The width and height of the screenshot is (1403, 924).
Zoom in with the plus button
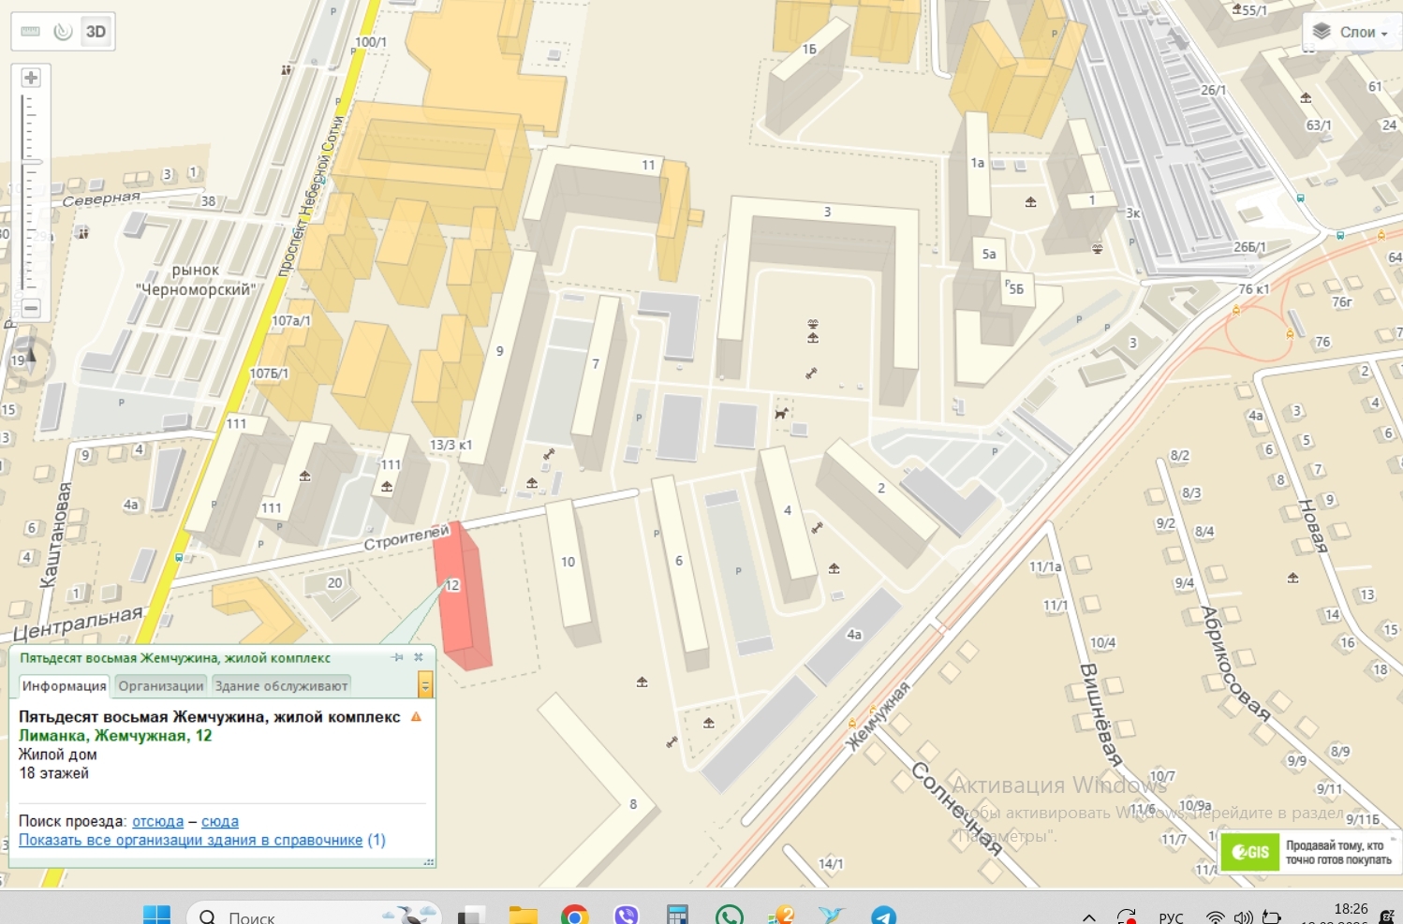(31, 78)
